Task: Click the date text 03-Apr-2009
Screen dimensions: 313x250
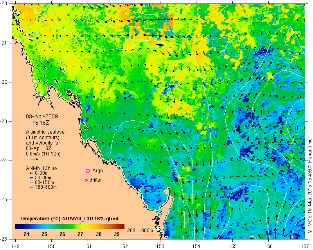Action: coord(42,116)
